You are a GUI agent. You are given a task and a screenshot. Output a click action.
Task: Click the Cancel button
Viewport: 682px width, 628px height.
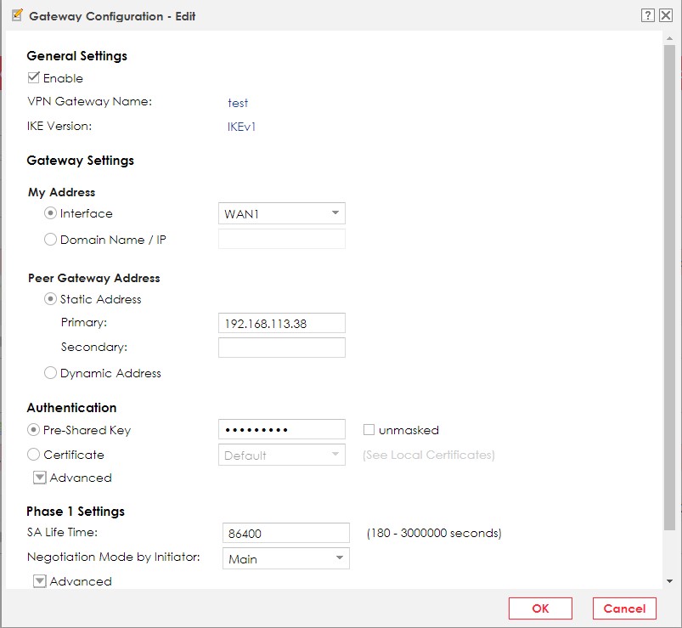(x=624, y=608)
